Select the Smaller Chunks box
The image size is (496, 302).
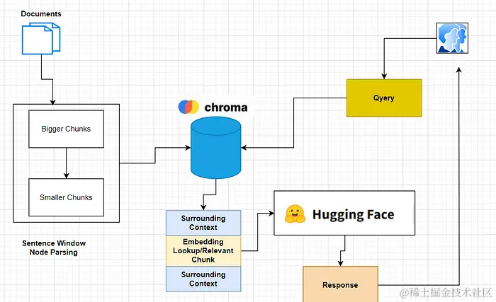[66, 197]
